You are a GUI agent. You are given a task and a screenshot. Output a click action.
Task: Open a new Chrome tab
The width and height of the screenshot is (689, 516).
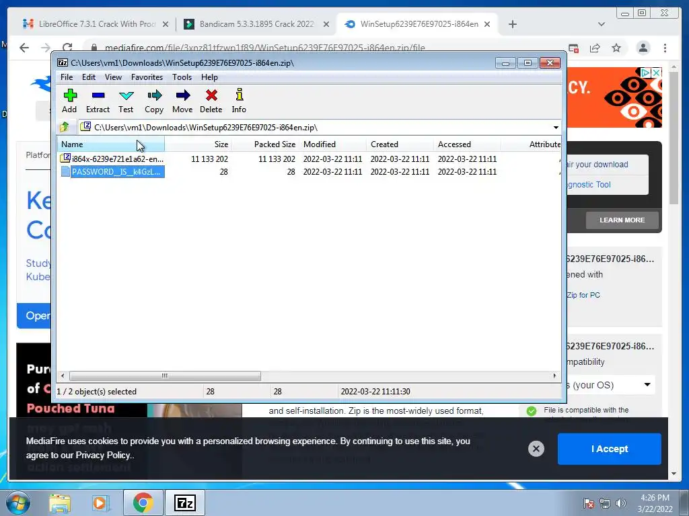point(512,24)
